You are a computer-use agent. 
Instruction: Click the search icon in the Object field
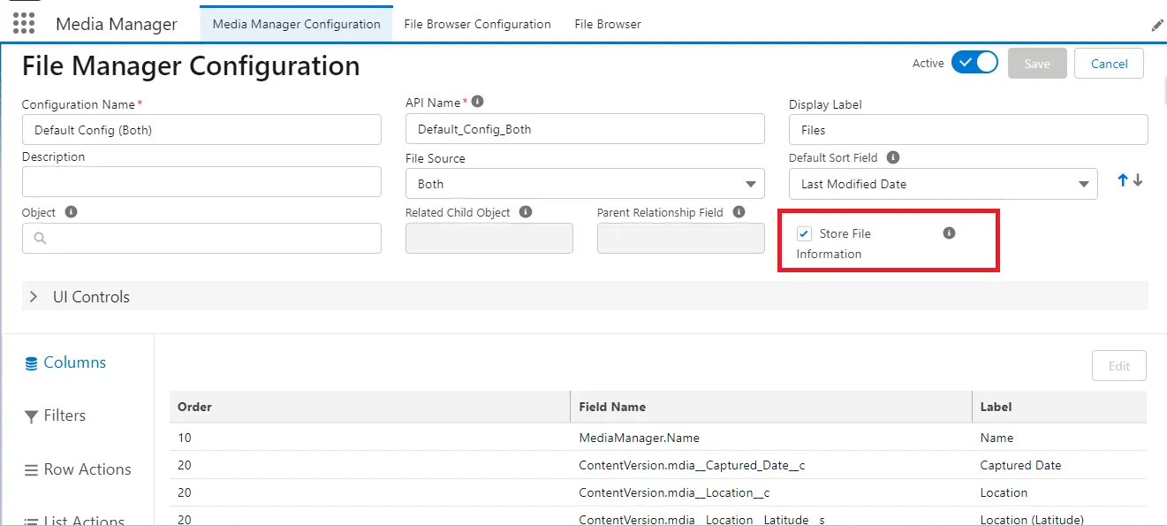pos(39,238)
